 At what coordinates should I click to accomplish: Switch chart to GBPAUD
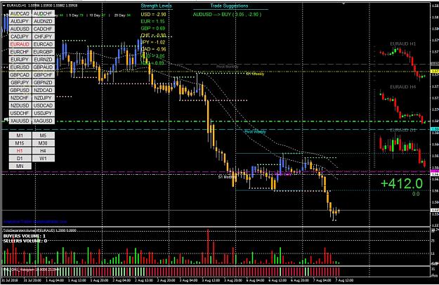(43, 67)
